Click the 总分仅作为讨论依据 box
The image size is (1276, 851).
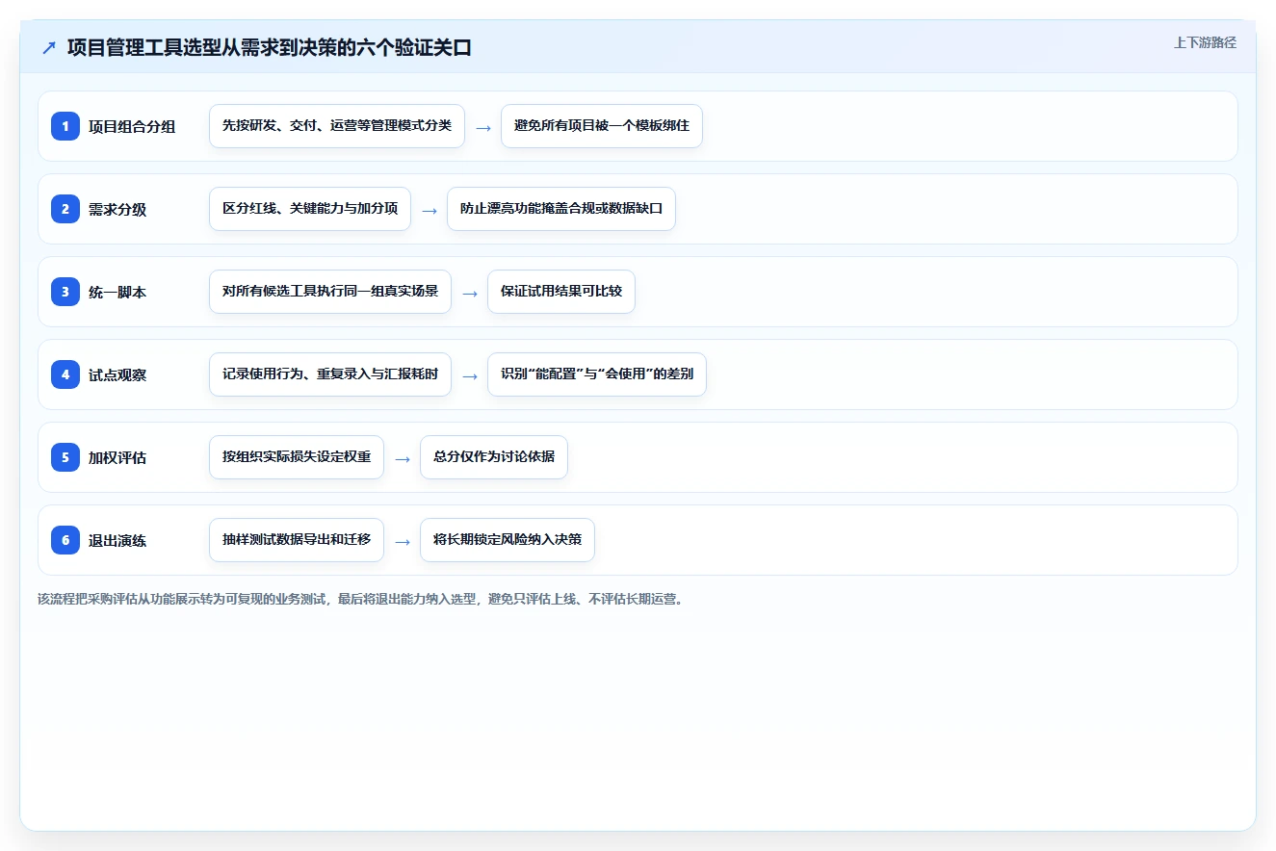[494, 457]
